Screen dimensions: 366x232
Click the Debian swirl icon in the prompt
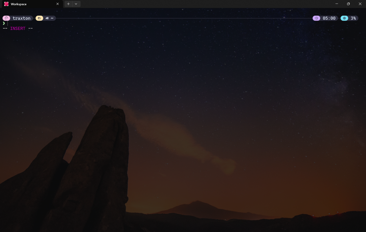(6, 18)
